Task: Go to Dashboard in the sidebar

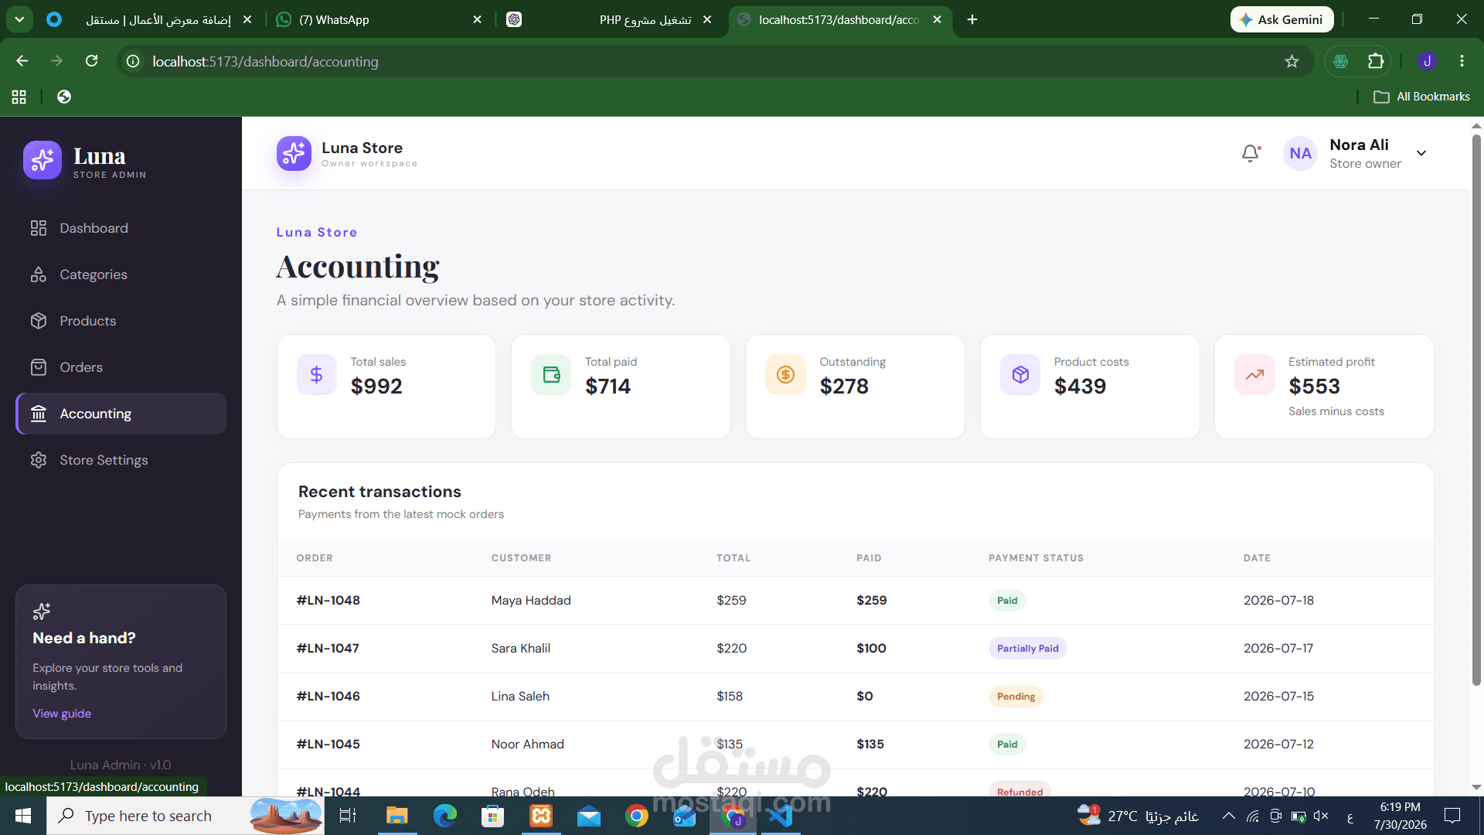Action: point(121,228)
